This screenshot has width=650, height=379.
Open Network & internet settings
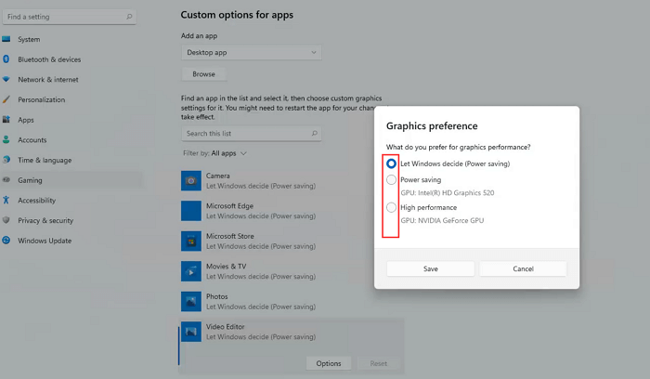point(48,80)
